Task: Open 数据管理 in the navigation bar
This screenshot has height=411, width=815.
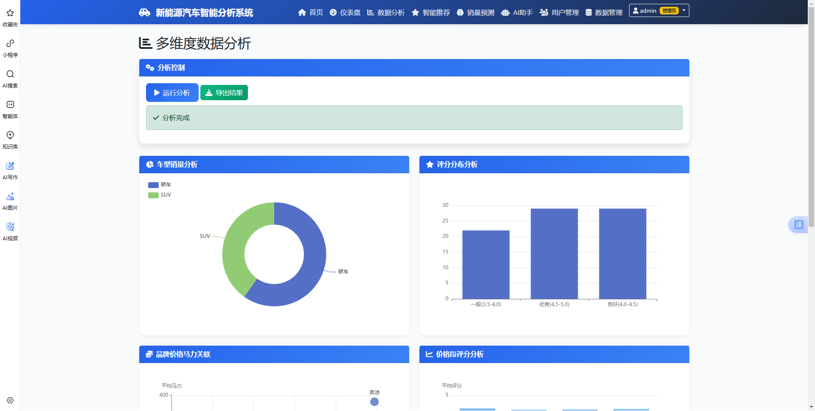Action: pos(604,13)
